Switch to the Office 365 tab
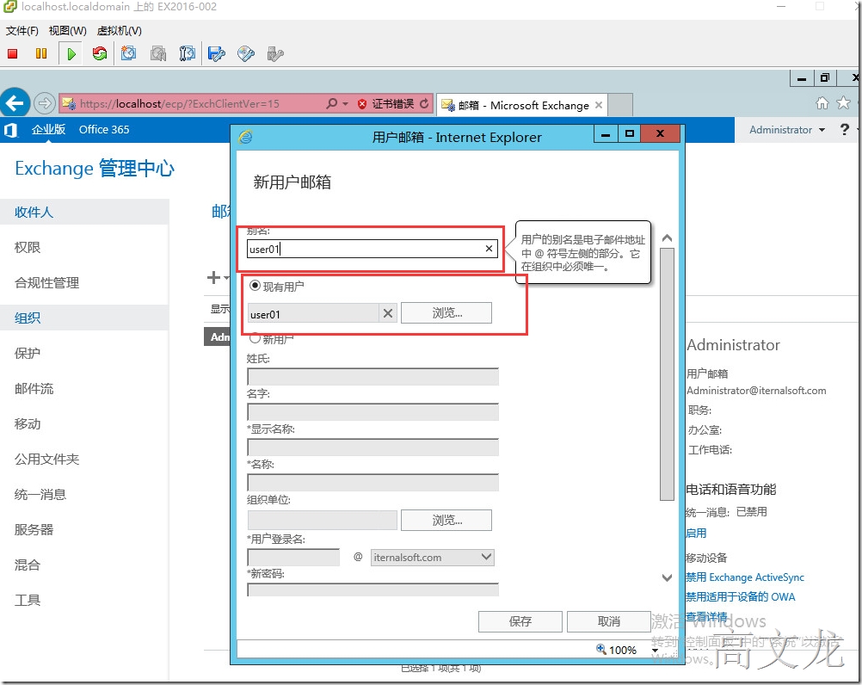This screenshot has height=685, width=862. pos(104,130)
